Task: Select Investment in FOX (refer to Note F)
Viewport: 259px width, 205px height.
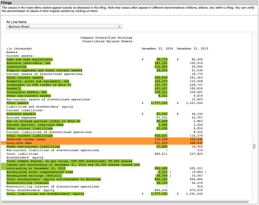Action: pyautogui.click(x=39, y=85)
